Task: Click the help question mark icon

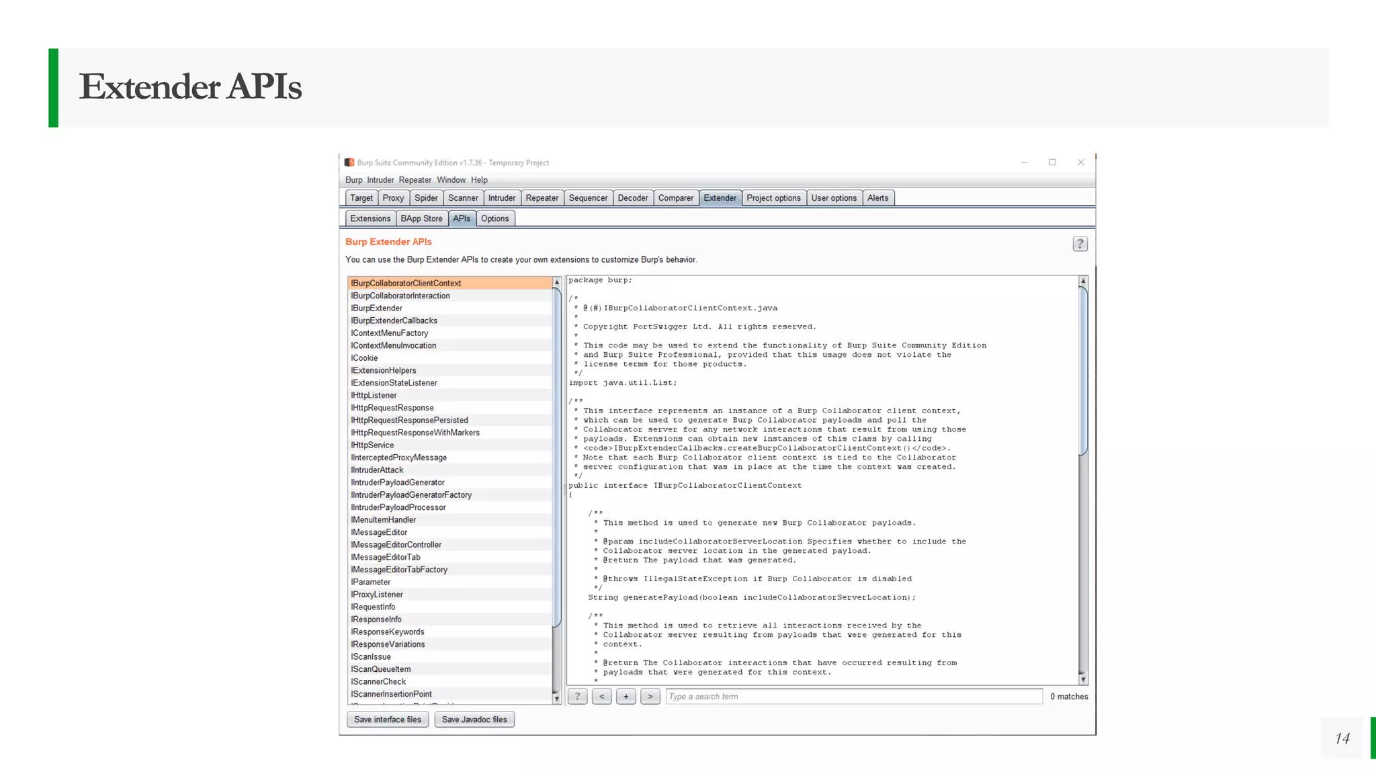Action: (x=1080, y=244)
